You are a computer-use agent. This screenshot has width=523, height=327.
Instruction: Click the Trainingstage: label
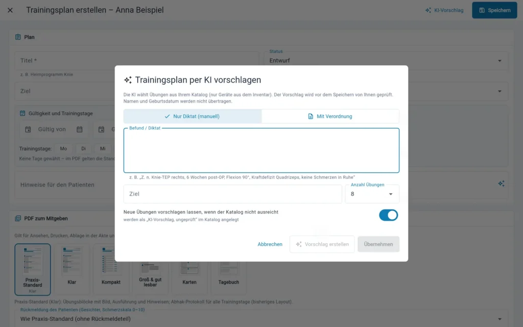coord(35,149)
